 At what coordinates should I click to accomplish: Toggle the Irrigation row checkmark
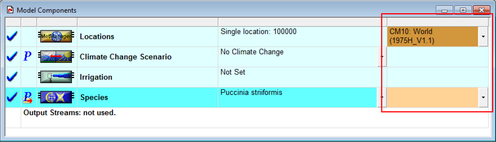point(12,77)
